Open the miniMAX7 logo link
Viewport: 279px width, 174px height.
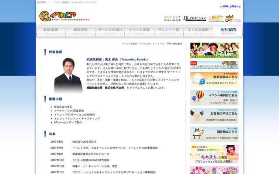click(x=216, y=18)
